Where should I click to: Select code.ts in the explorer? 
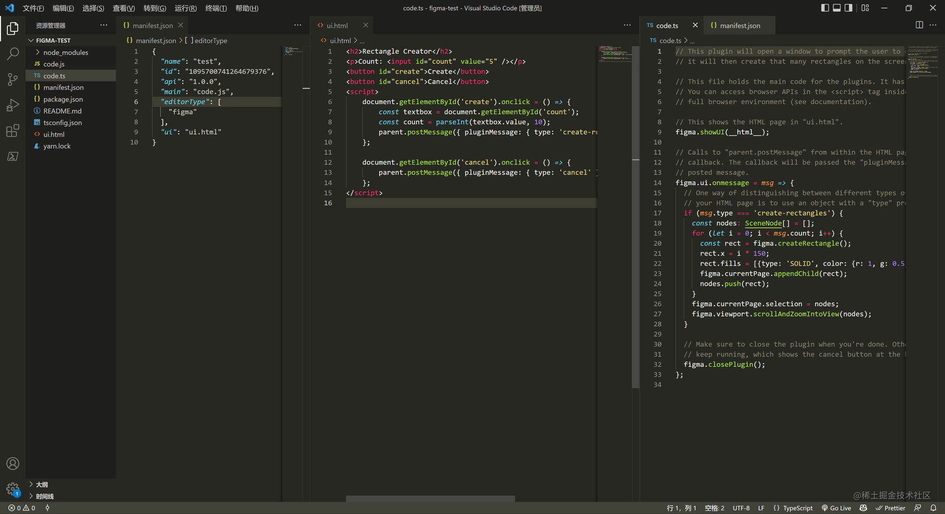(71, 75)
